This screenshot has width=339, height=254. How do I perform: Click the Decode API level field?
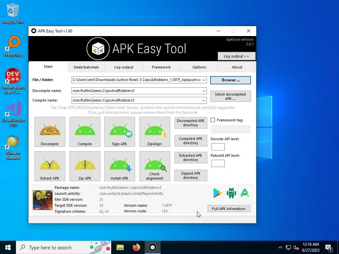pos(218,147)
